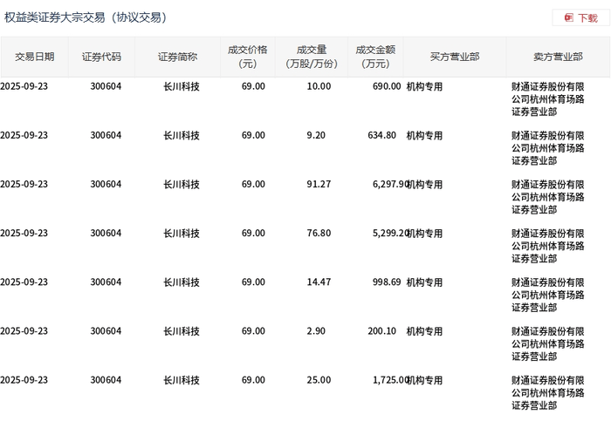This screenshot has width=611, height=421.
Task: Click the 交易日期 column header
Action: (34, 57)
